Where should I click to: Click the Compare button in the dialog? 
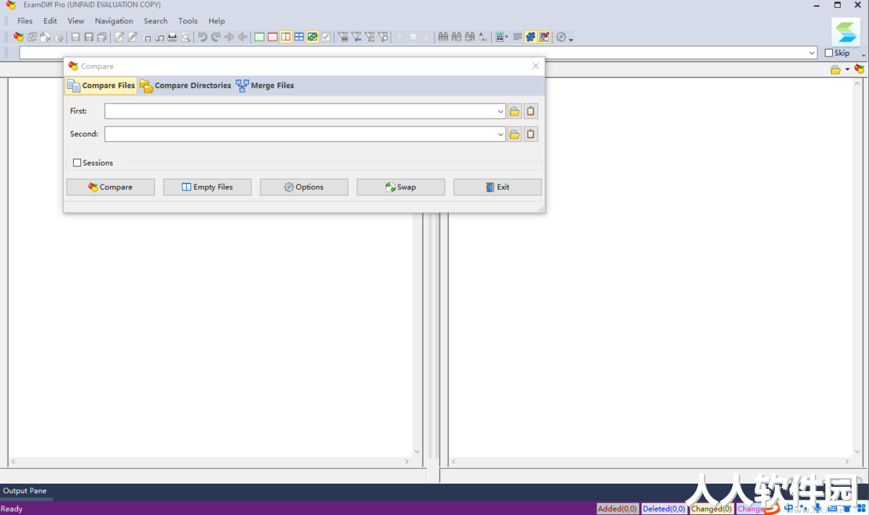click(111, 187)
